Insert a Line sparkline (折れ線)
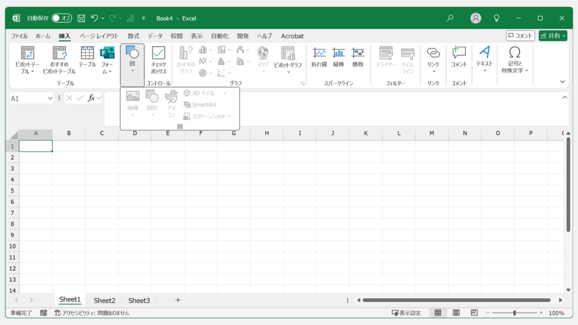 (319, 57)
